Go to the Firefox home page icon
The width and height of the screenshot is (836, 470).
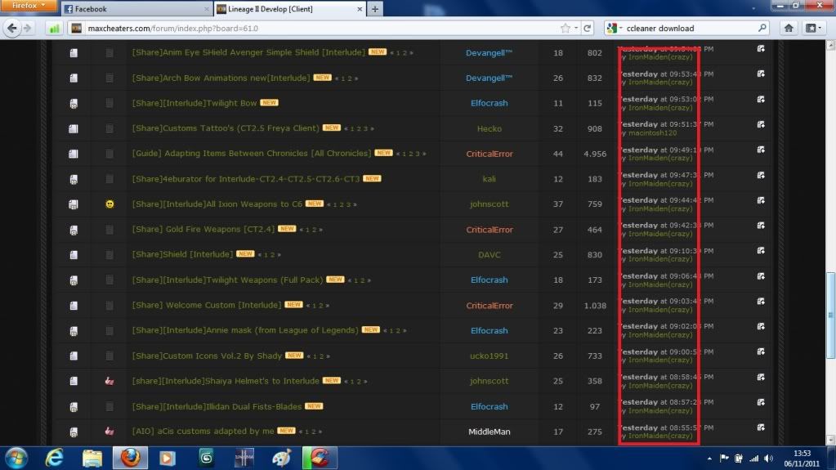coord(789,28)
